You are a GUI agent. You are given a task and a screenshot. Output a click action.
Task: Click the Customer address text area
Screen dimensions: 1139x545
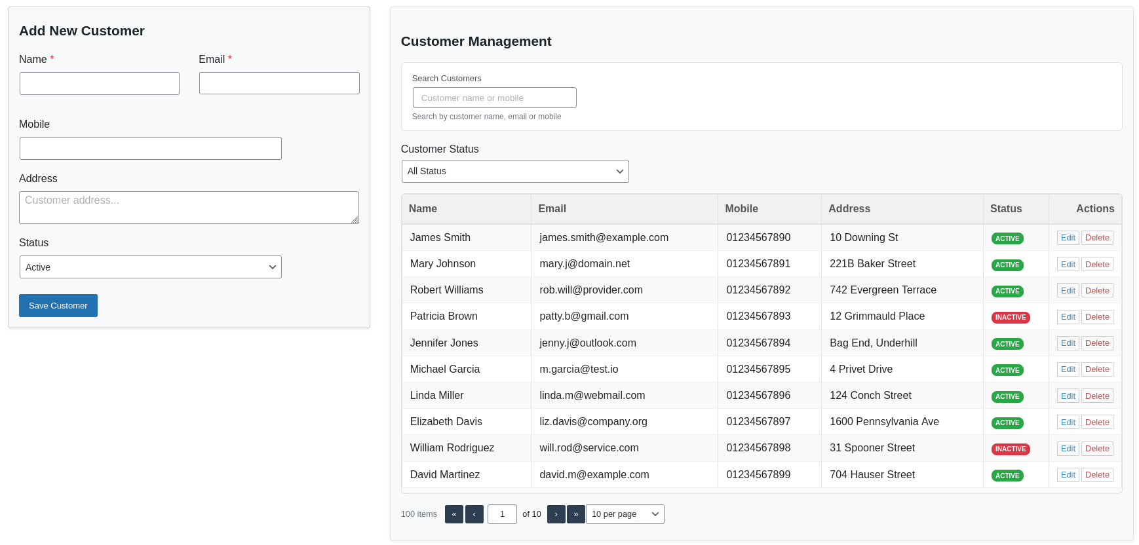189,208
